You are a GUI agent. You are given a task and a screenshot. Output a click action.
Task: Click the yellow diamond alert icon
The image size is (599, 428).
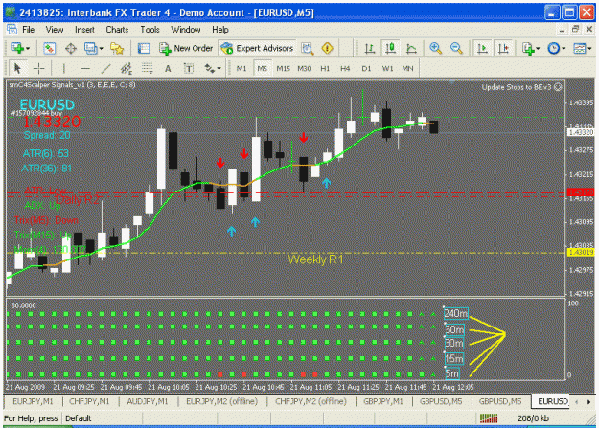tap(328, 48)
